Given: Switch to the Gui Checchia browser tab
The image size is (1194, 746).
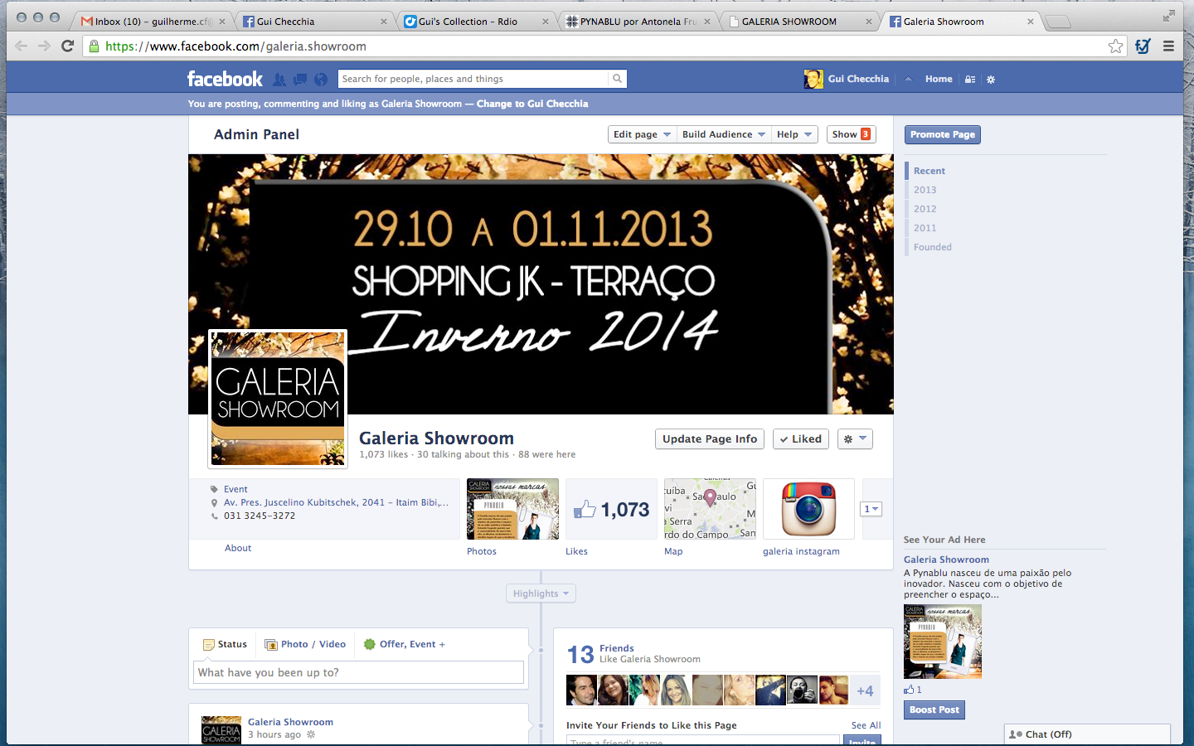Looking at the screenshot, I should point(314,22).
